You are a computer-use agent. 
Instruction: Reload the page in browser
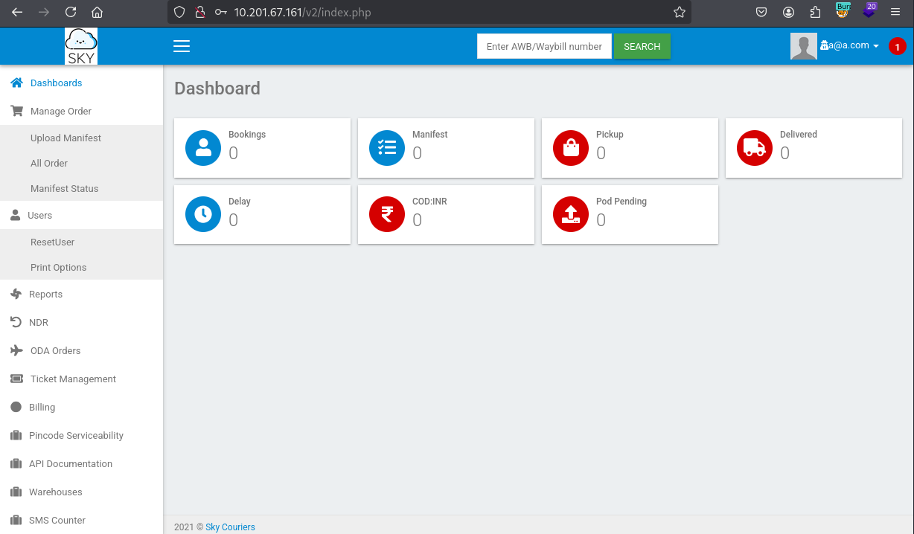(71, 12)
